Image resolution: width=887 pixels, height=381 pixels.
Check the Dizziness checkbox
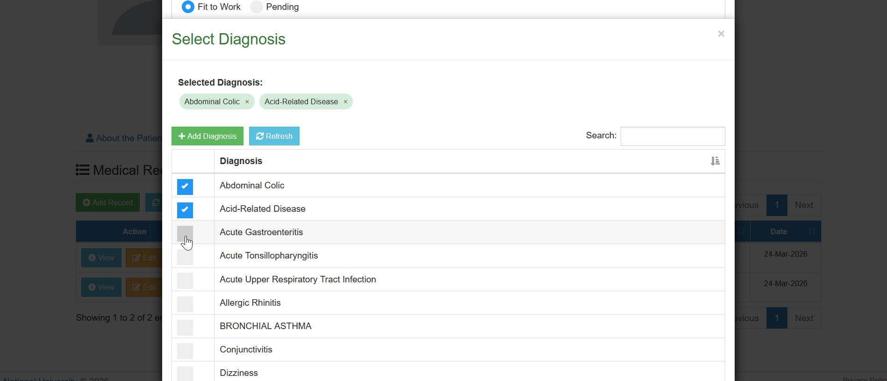(x=185, y=374)
